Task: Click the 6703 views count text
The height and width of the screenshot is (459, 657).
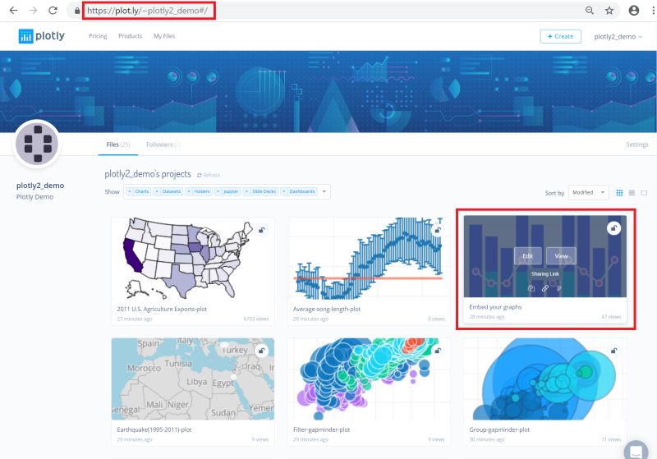Action: 256,319
